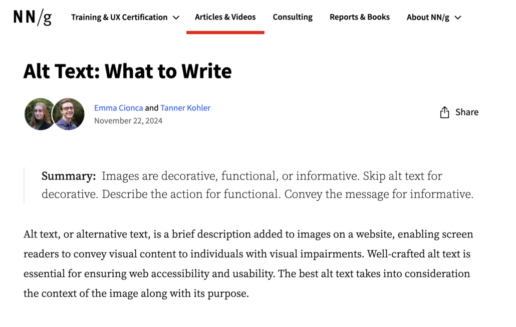
Task: Click the article headline Alt Text: What to Write
Action: click(x=127, y=71)
